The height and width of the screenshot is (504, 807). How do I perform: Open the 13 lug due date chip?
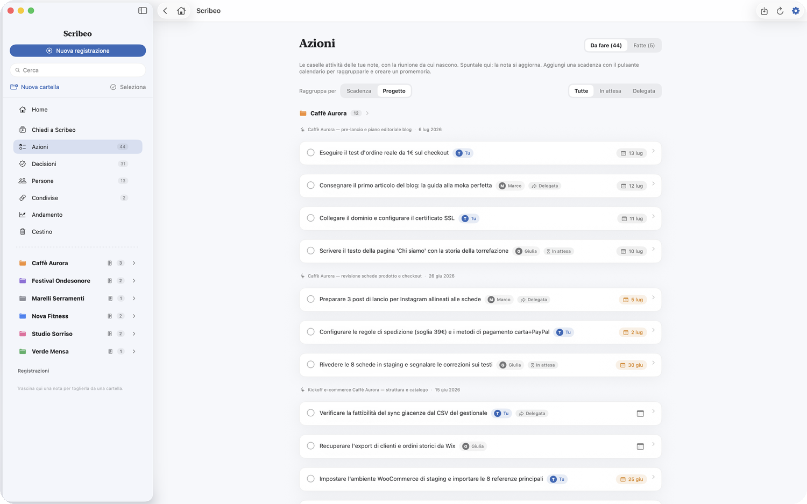pos(632,153)
